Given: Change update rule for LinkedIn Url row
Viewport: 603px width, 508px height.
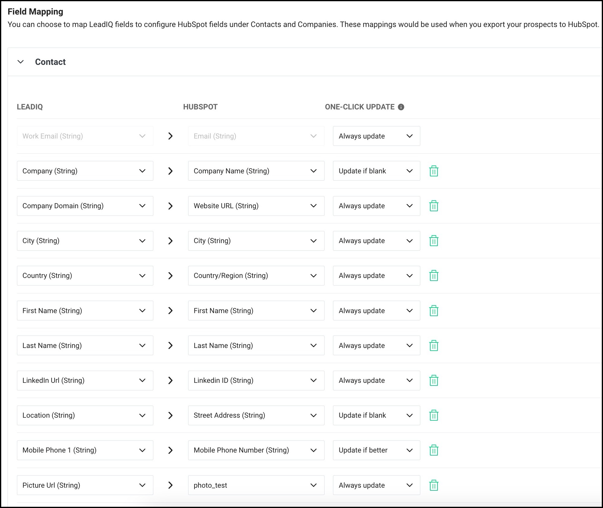Looking at the screenshot, I should [377, 380].
